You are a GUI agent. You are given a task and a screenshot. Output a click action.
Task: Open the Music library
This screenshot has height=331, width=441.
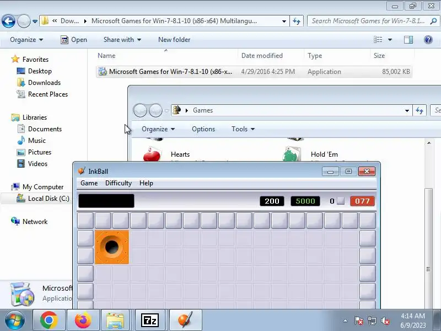[31, 141]
